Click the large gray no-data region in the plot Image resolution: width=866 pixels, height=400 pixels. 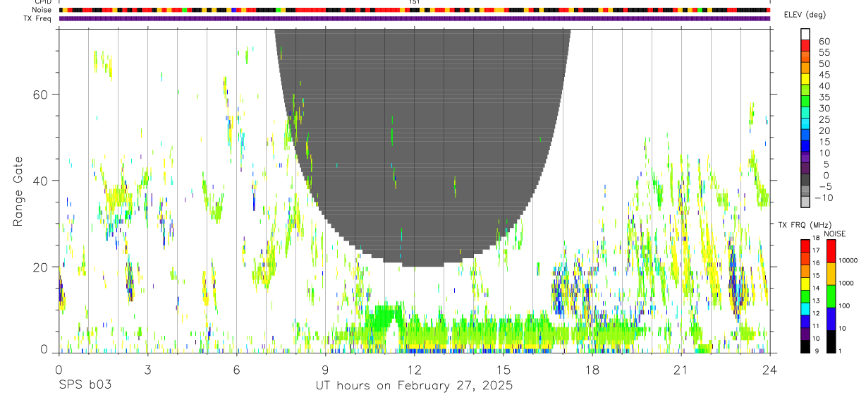coord(422,148)
